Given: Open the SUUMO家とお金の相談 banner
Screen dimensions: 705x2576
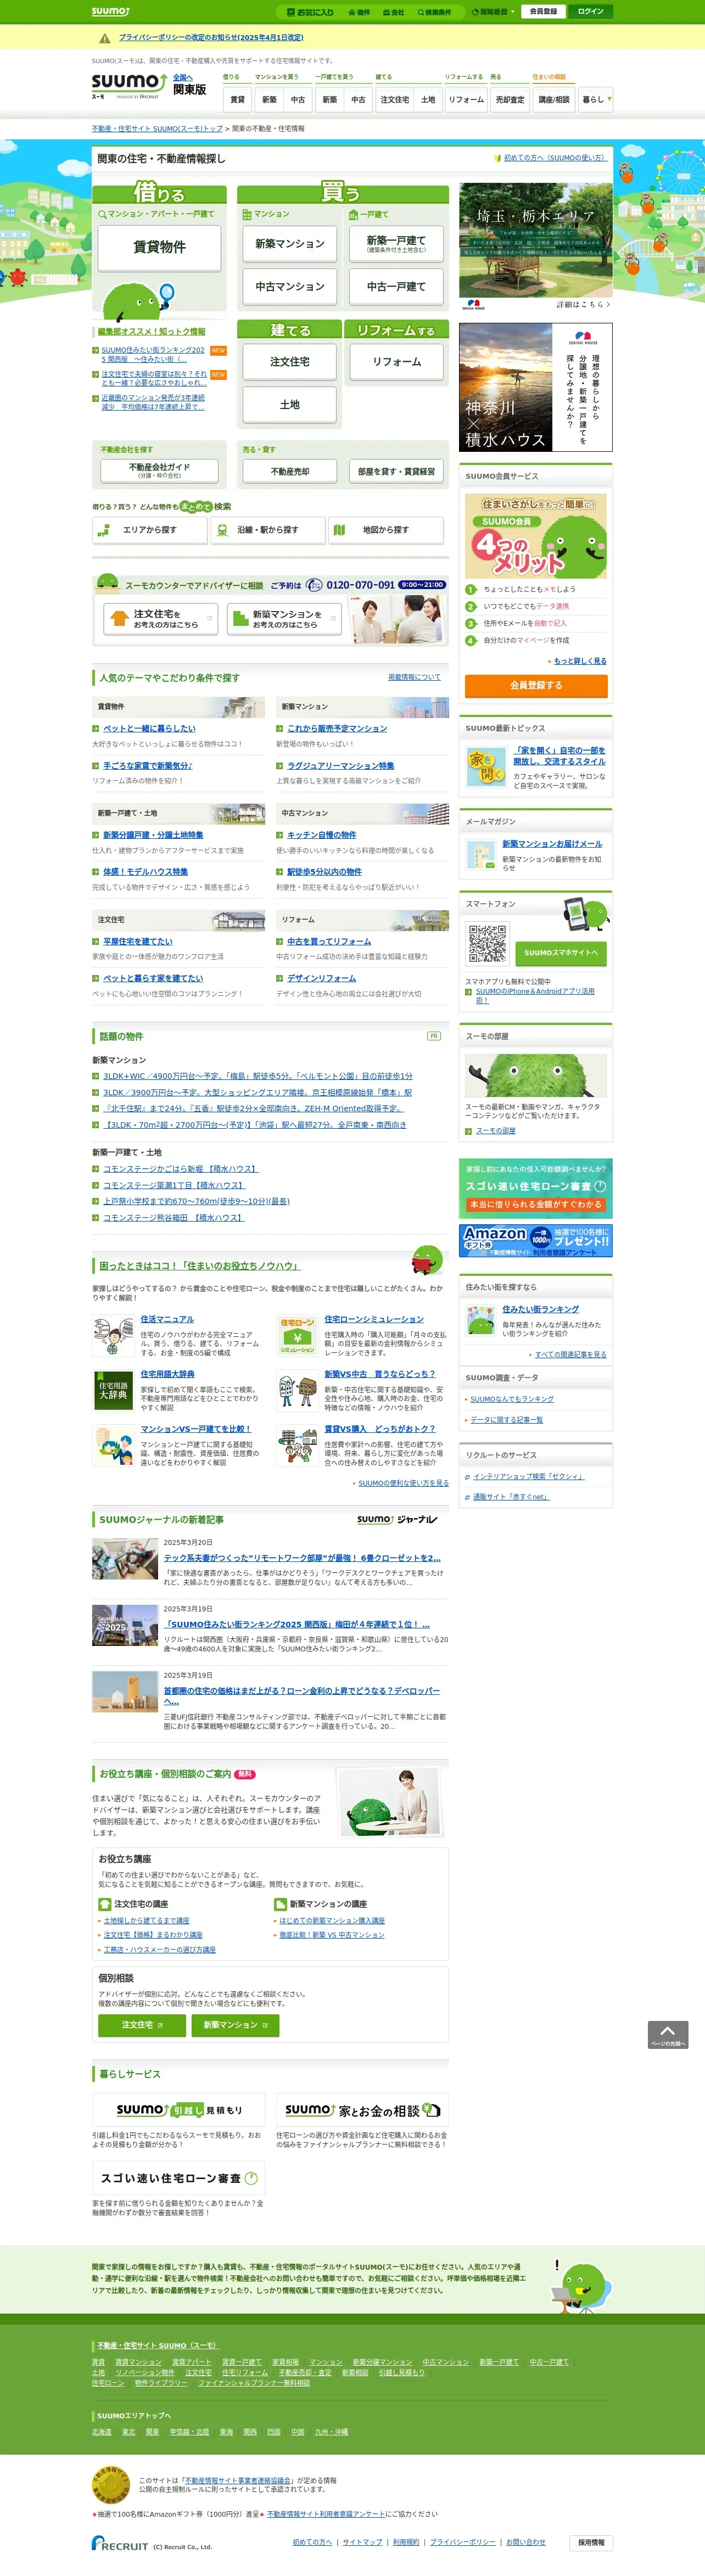Looking at the screenshot, I should coord(362,2110).
